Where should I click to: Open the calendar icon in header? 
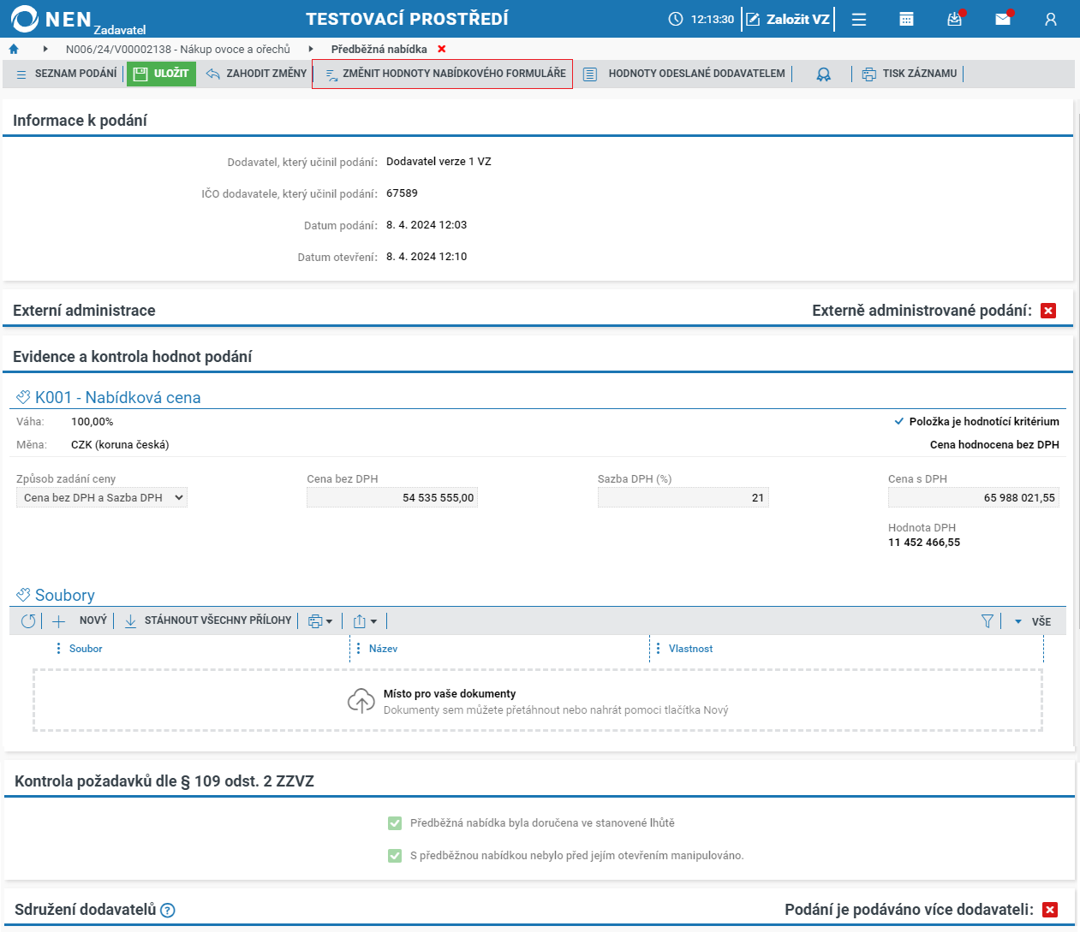[x=906, y=19]
